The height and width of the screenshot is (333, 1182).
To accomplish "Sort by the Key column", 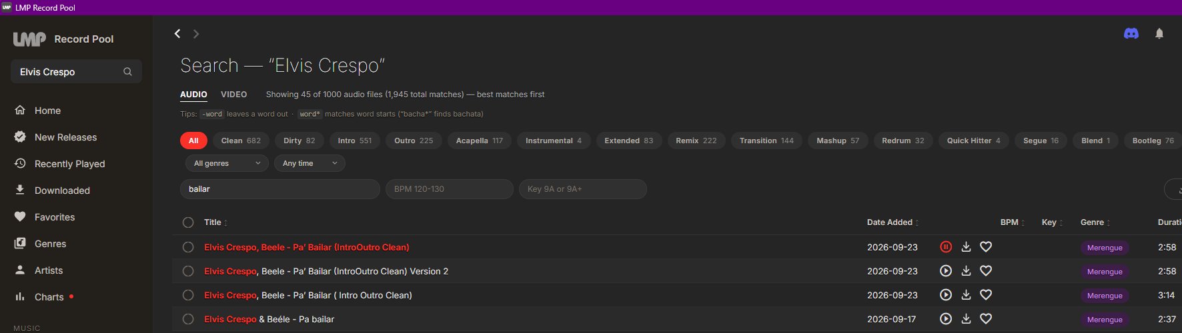I will tap(1052, 222).
